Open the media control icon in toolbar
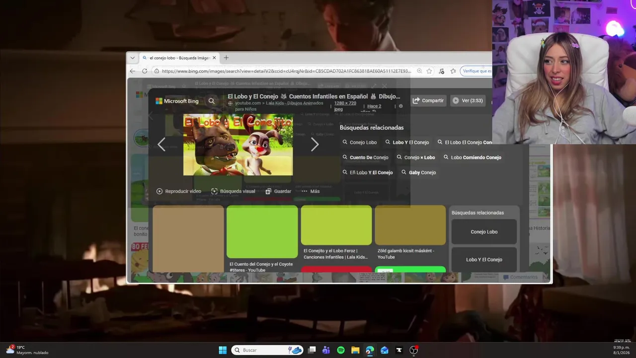636x358 pixels. point(441,71)
